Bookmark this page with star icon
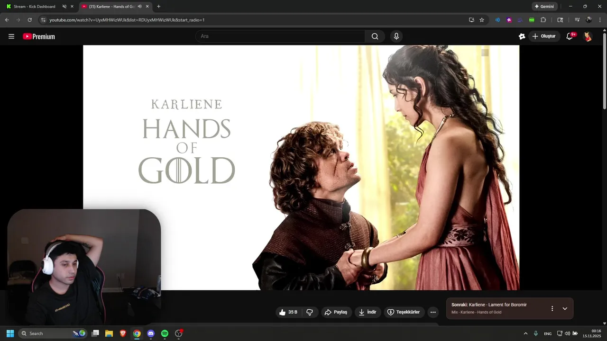The height and width of the screenshot is (341, 607). point(482,20)
